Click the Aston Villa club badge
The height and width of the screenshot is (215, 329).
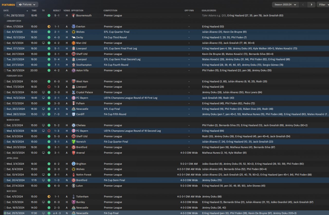74,71
